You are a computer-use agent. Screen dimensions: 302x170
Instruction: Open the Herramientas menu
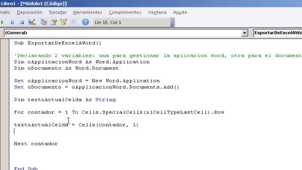click(x=87, y=12)
